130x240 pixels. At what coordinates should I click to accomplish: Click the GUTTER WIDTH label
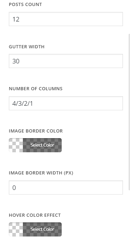point(27,47)
